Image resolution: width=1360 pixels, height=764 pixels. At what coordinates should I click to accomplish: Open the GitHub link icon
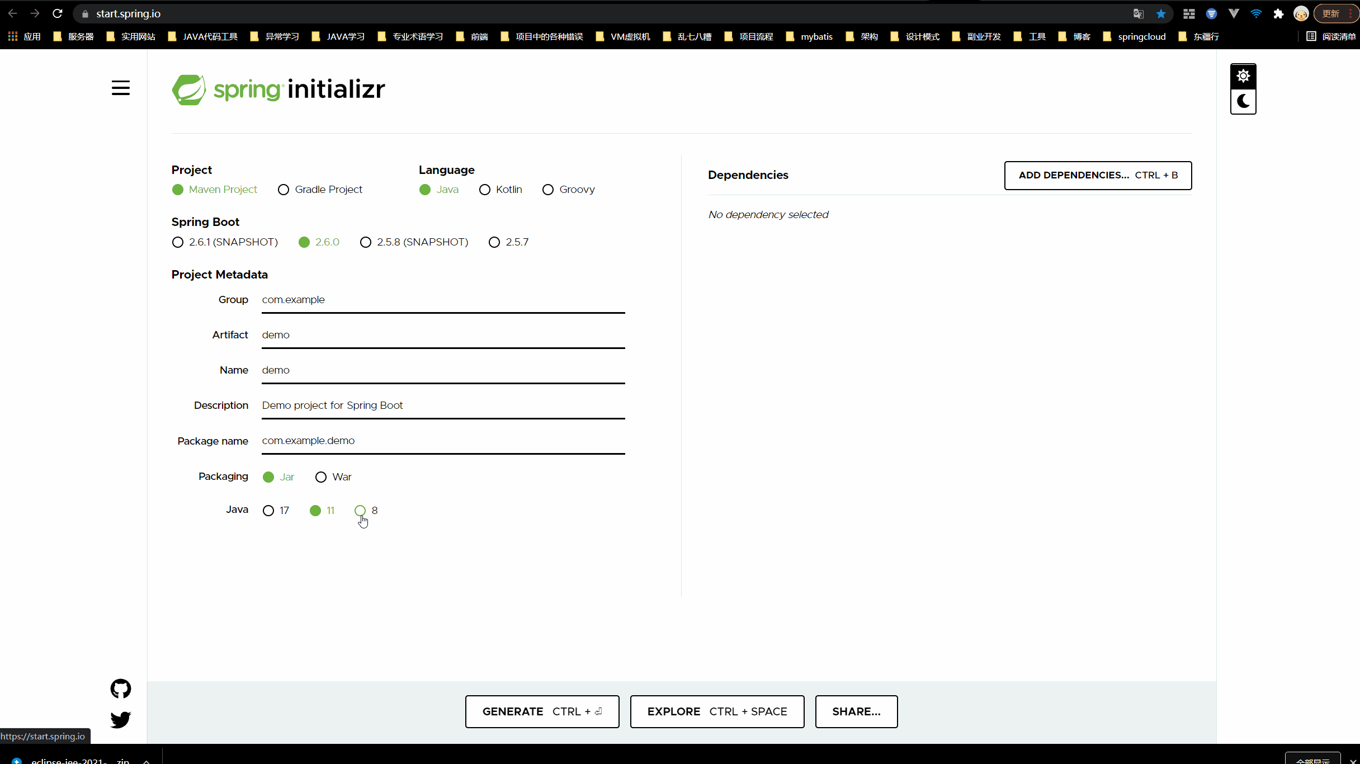[x=120, y=688]
